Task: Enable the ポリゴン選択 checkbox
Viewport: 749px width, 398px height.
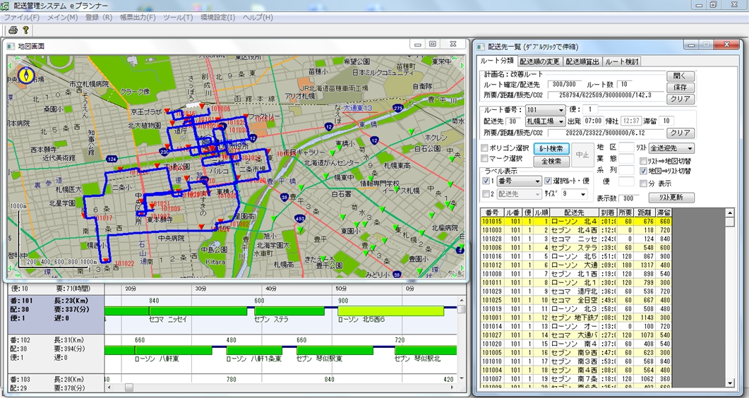Action: [x=484, y=148]
